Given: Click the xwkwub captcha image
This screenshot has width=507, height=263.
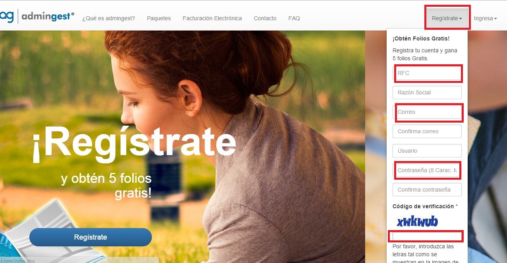Looking at the screenshot, I should 417,222.
